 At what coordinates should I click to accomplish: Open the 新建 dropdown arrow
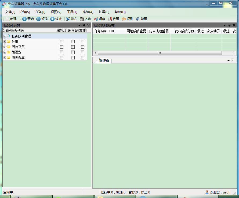pyautogui.click(x=20, y=19)
